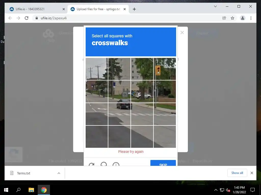
Task: Open the network status tray icon
Action: click(222, 190)
